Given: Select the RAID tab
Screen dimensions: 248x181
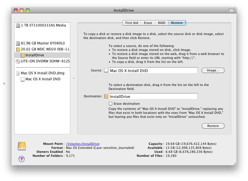Looking at the screenshot, I should 161,23.
